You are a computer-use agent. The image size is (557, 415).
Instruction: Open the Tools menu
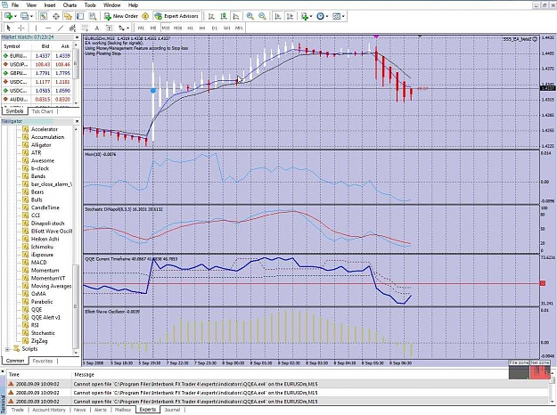[x=90, y=5]
